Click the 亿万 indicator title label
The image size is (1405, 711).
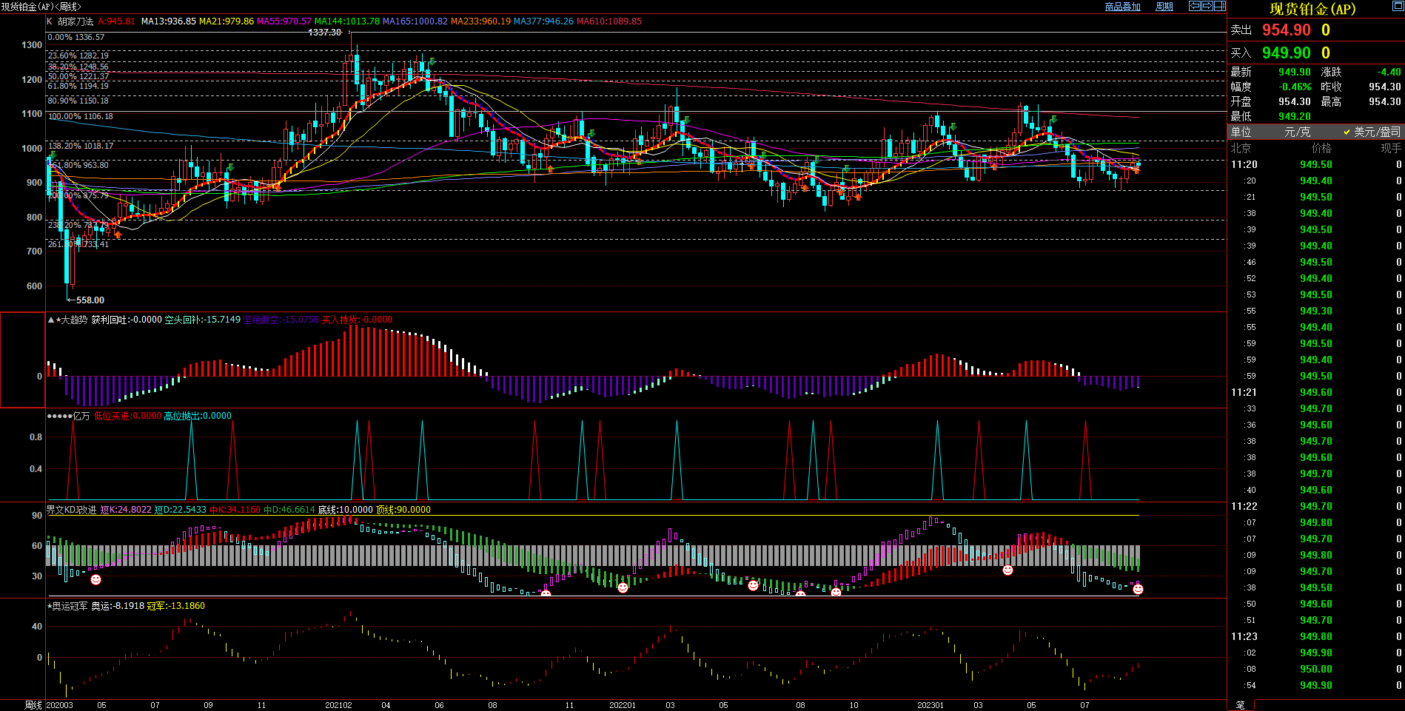tap(81, 416)
